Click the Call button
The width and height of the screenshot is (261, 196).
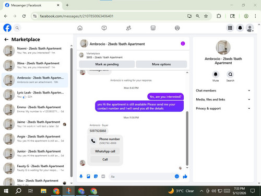[105, 159]
